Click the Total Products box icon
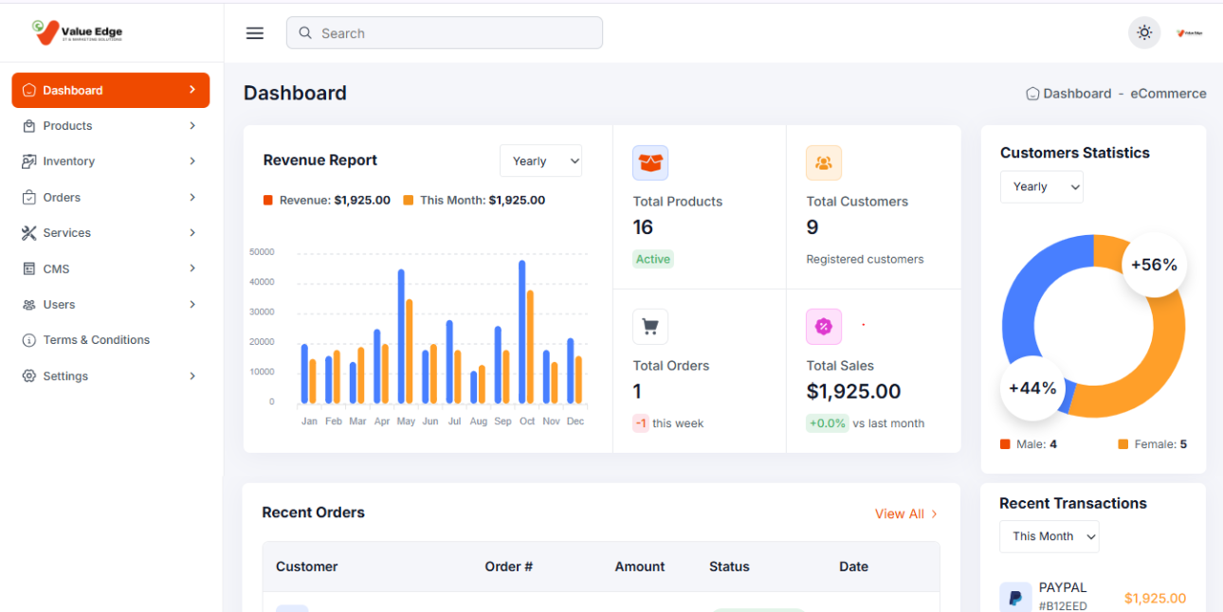 (650, 163)
